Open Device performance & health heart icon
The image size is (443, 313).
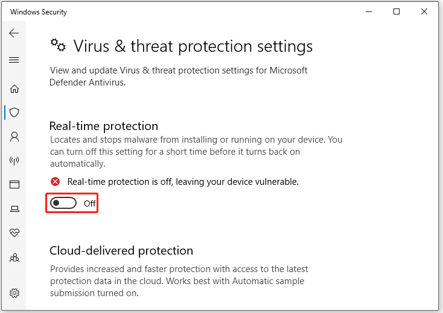pos(14,233)
